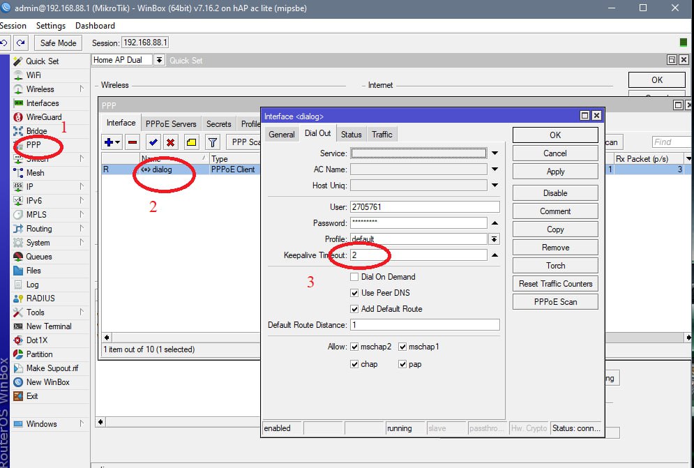Image resolution: width=694 pixels, height=468 pixels.
Task: Expand the Host Uniq field arrow
Action: pos(495,185)
